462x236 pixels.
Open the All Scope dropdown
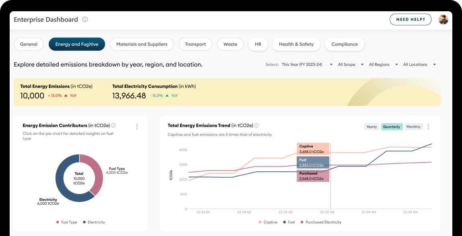[x=351, y=65]
